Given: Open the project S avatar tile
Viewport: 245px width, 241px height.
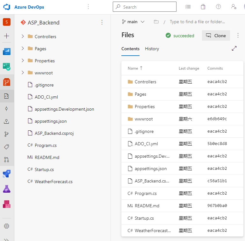Looking at the screenshot, I should pyautogui.click(x=7, y=22).
